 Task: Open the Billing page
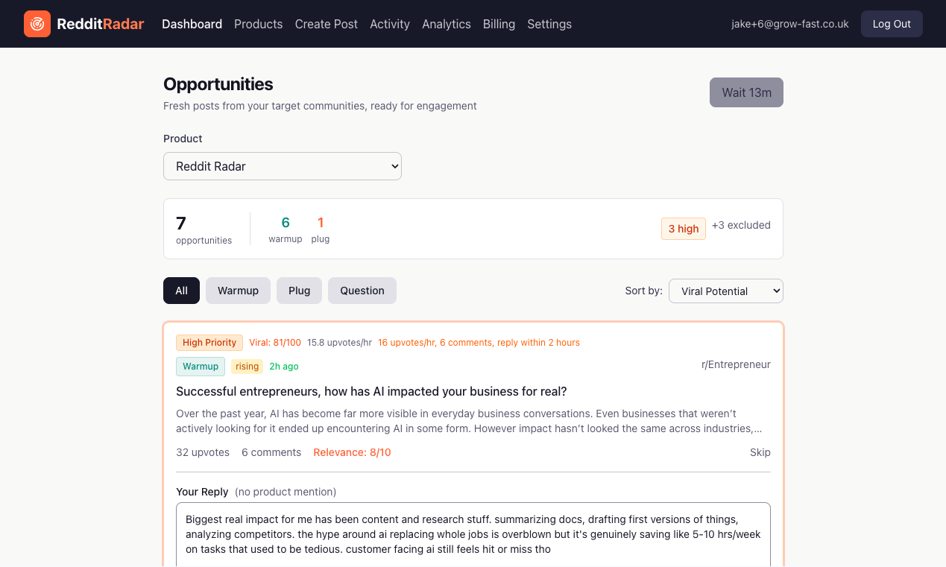pos(498,24)
